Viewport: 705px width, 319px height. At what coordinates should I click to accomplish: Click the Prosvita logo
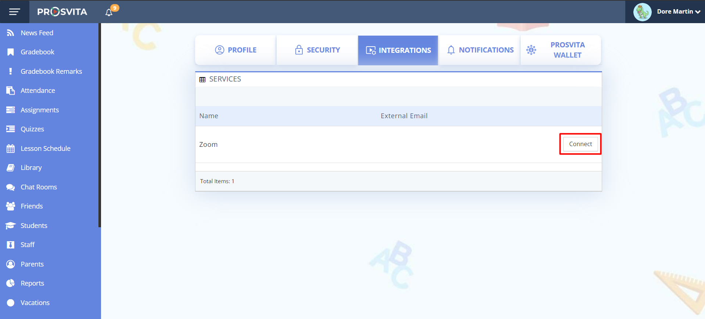coord(62,12)
